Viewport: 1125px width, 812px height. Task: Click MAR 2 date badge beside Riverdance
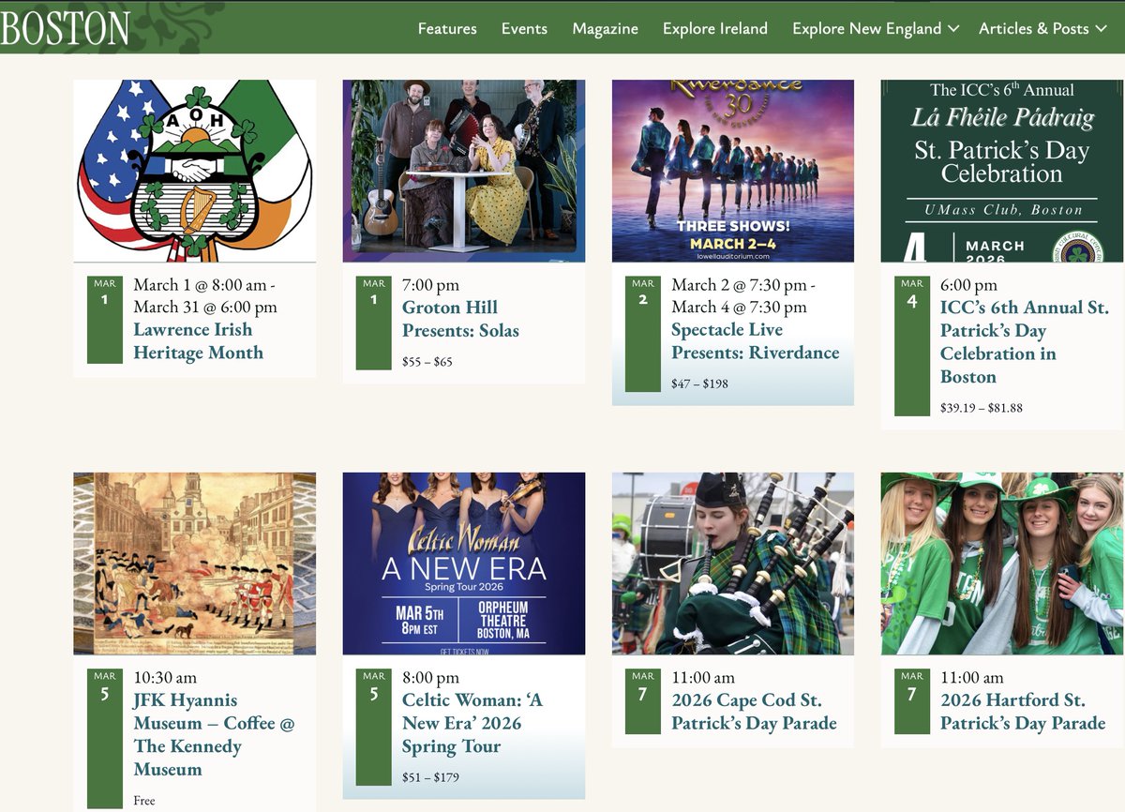click(x=643, y=333)
